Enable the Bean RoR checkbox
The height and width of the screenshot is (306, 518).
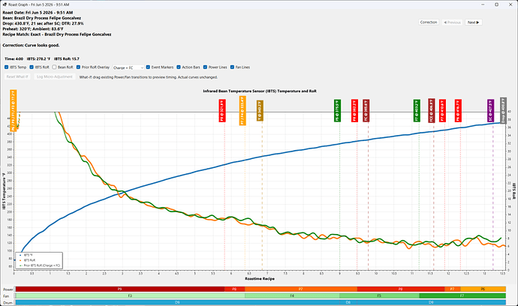coord(54,67)
